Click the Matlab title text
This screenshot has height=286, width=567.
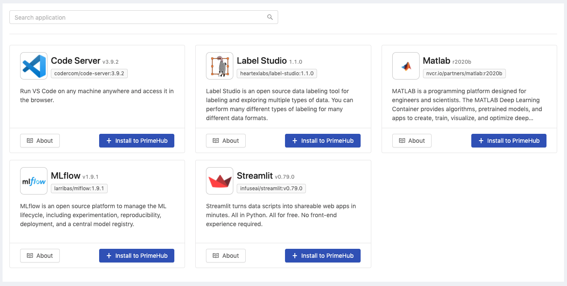[437, 61]
